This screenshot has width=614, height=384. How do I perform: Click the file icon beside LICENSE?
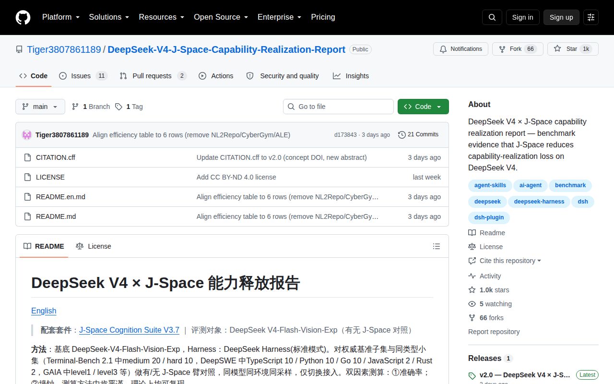point(27,177)
